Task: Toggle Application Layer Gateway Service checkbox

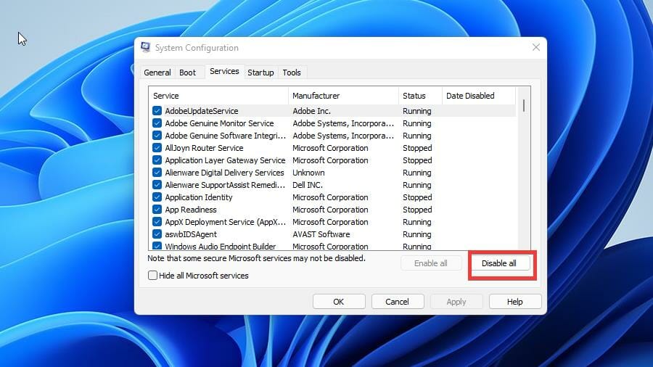Action: point(157,160)
